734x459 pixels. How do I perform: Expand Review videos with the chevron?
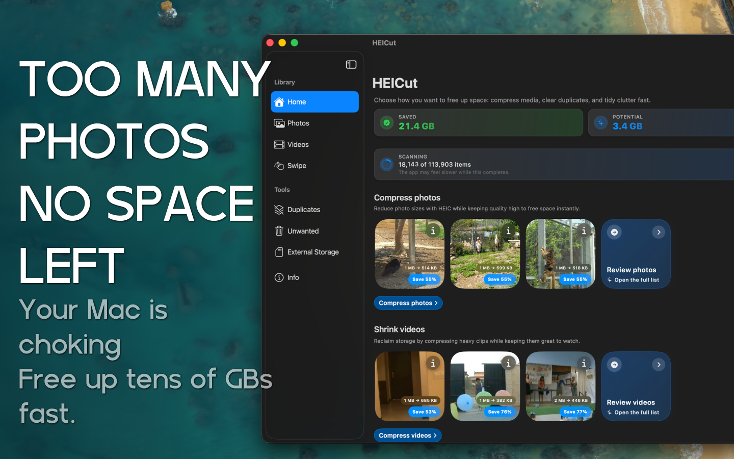(659, 365)
